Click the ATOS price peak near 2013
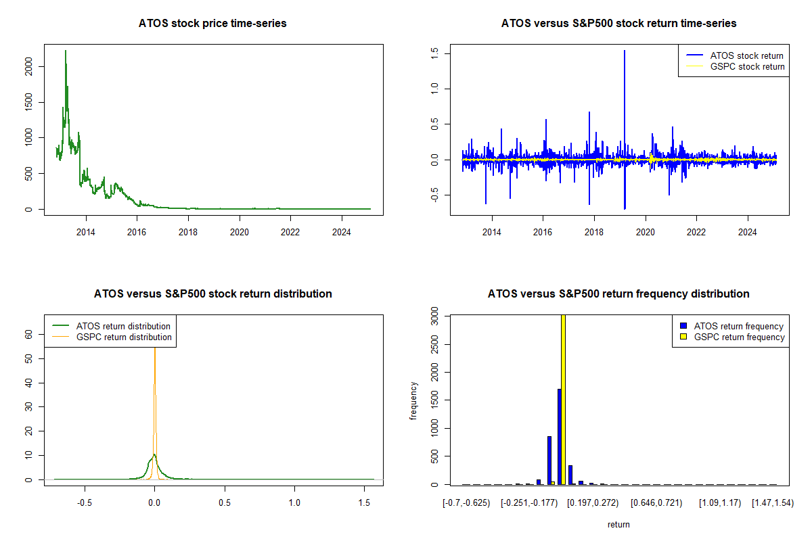This screenshot has width=812, height=541. coord(66,51)
